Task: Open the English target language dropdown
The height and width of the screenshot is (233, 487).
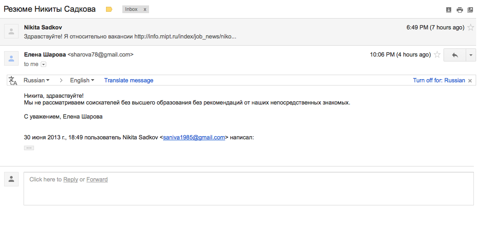Action: tap(82, 81)
